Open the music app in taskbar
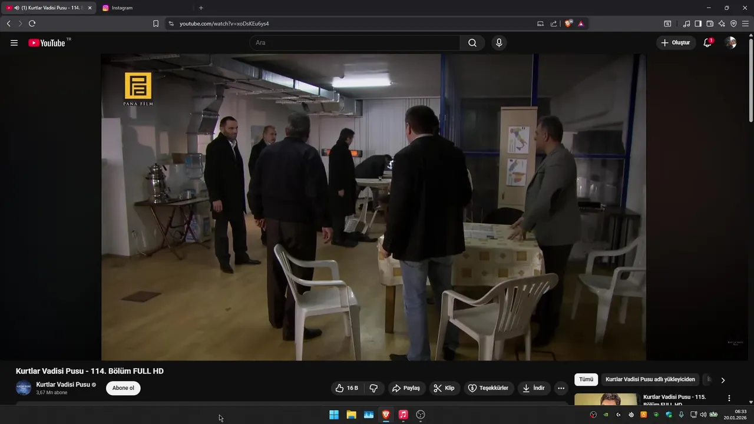The height and width of the screenshot is (424, 754). [403, 415]
